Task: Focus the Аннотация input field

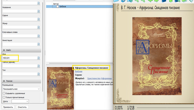Action: pyautogui.click(x=20, y=44)
